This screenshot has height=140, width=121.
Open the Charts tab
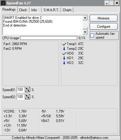pyautogui.click(x=67, y=10)
